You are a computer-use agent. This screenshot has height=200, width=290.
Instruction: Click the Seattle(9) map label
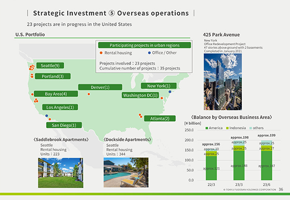(x=50, y=65)
